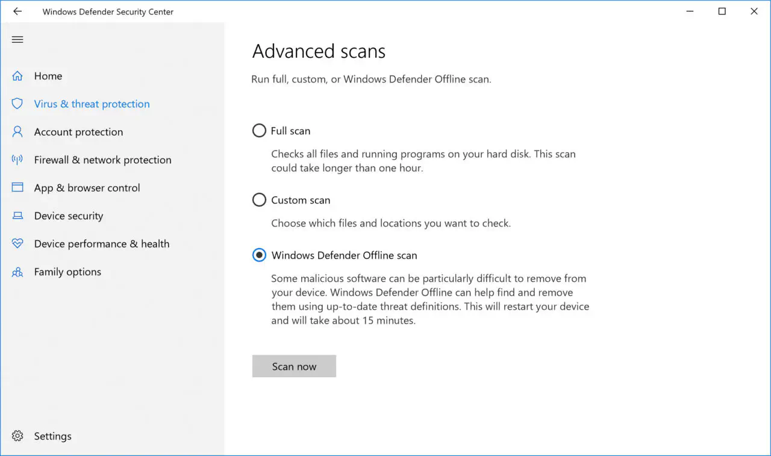Click the Custom scan label
This screenshot has height=456, width=771.
[301, 200]
